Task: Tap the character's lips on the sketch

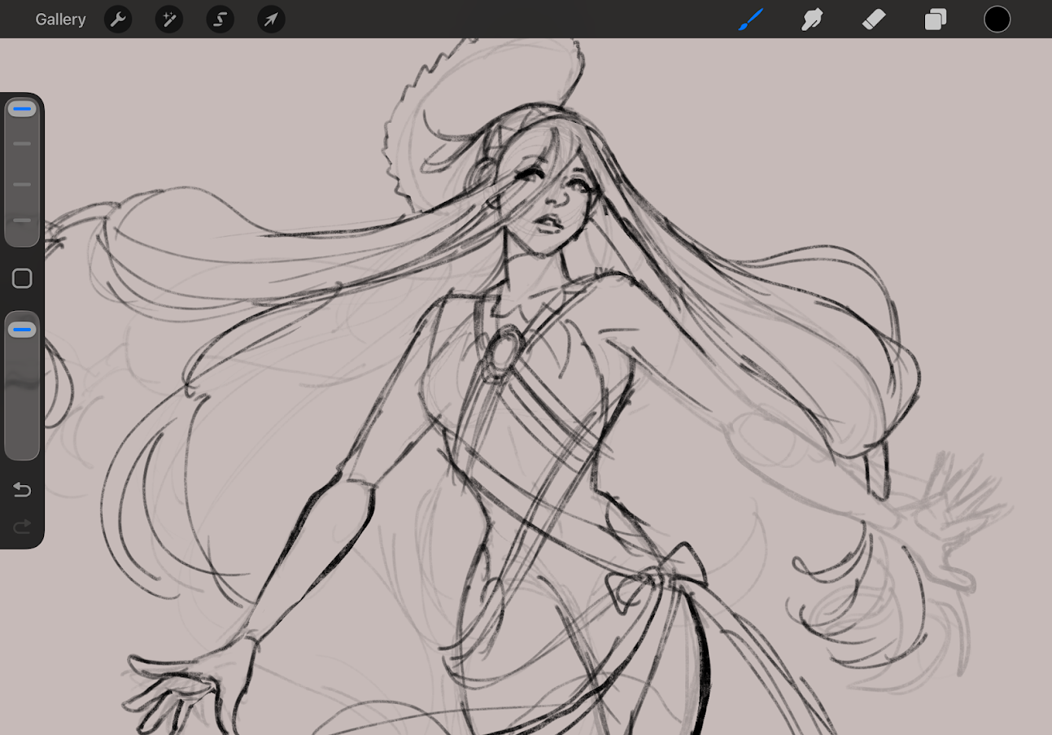Action: (x=552, y=221)
